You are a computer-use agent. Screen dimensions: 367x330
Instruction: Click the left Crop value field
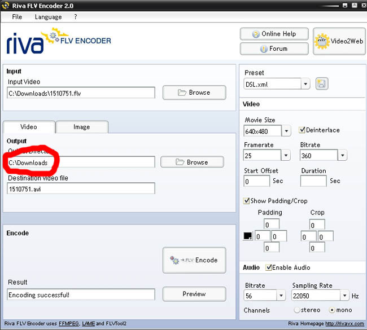309,236
